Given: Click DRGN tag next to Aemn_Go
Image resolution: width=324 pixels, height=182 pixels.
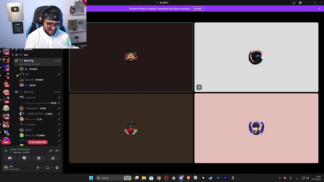Looking at the screenshot, I should (40, 135).
